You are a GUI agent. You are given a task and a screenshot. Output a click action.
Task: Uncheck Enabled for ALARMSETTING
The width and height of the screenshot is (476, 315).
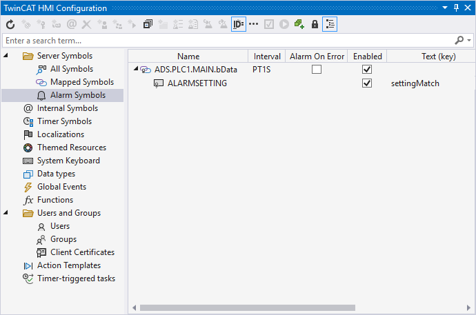[x=367, y=83]
